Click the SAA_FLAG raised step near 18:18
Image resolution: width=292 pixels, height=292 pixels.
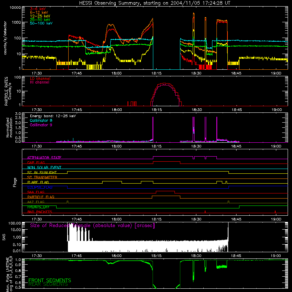tap(165, 191)
